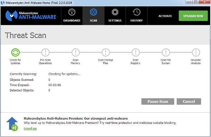Click the Scan File System step icon
The width and height of the screenshot is (211, 137).
pos(166,52)
